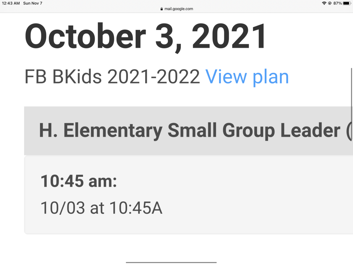The height and width of the screenshot is (264, 353).
Task: Open the View plan link
Action: tap(247, 77)
